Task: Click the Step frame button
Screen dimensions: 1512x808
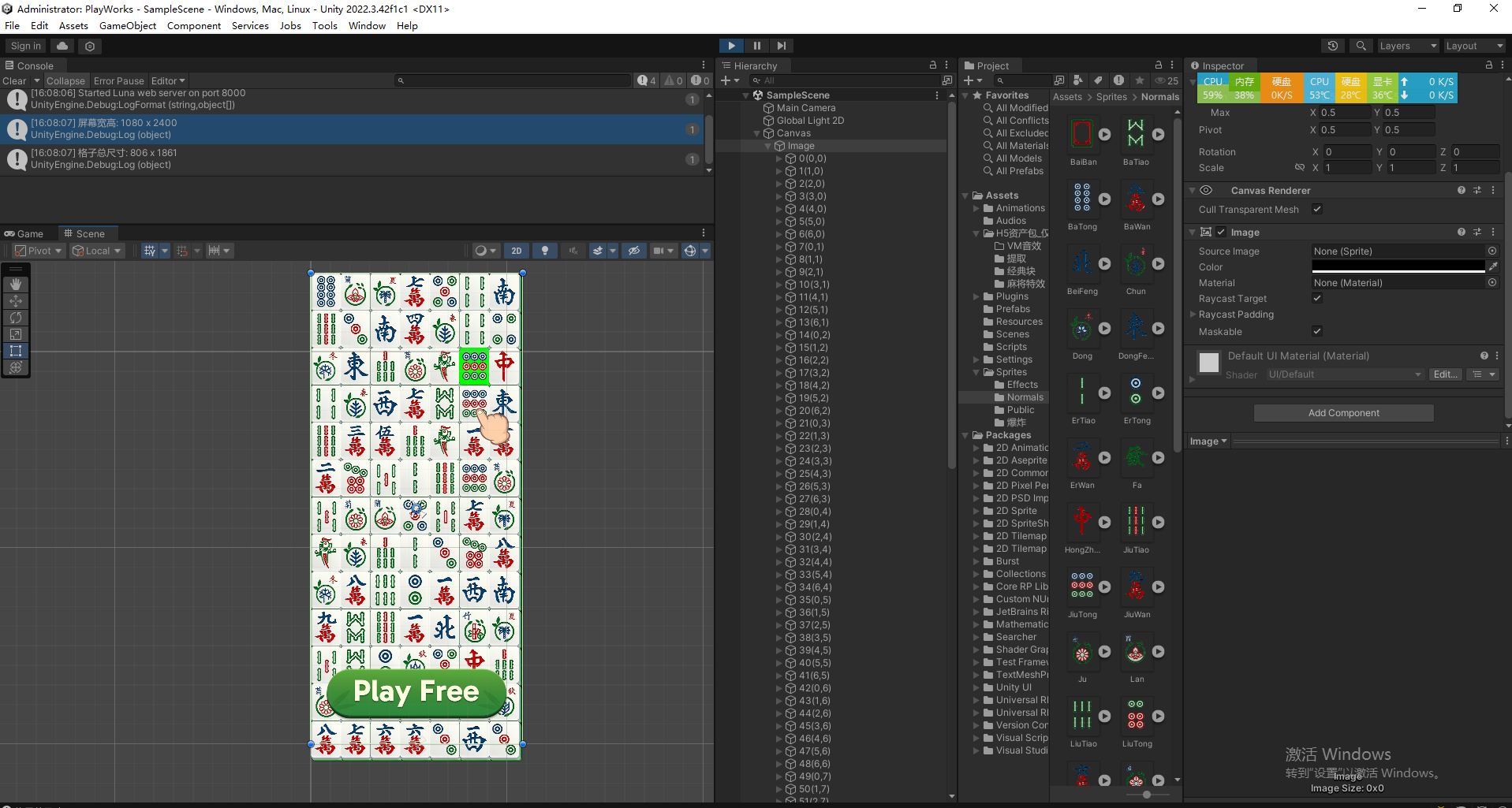Action: [781, 46]
